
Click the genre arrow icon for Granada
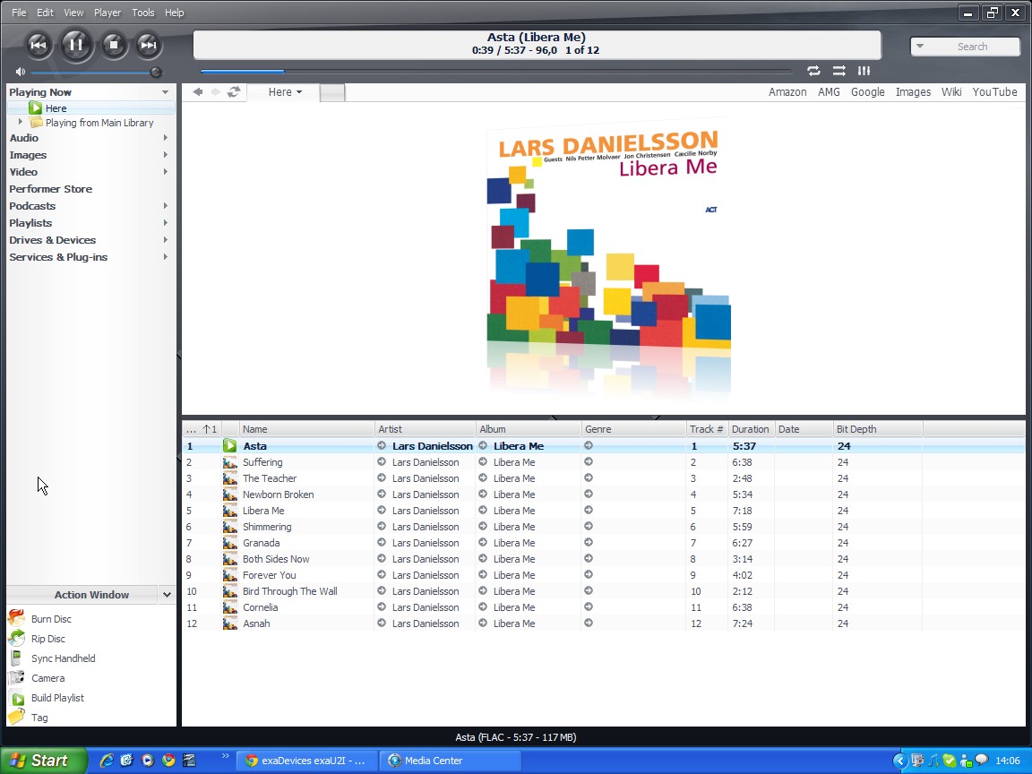pyautogui.click(x=589, y=542)
